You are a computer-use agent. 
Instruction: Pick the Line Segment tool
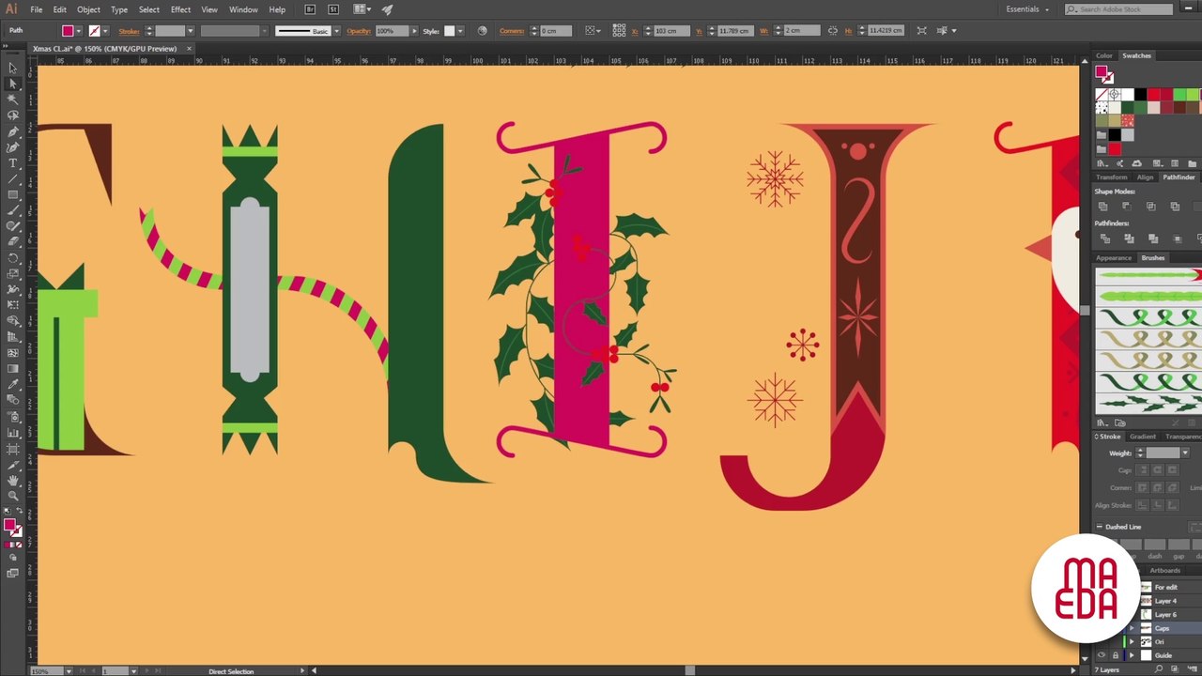pos(12,179)
